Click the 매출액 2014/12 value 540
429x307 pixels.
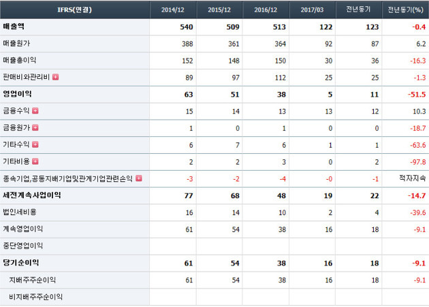coord(187,27)
